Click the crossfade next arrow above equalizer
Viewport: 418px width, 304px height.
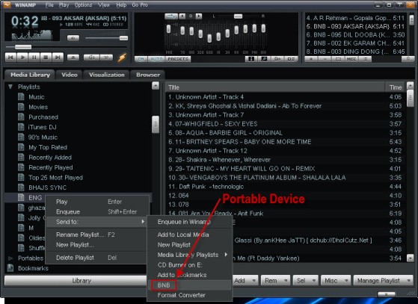click(199, 16)
